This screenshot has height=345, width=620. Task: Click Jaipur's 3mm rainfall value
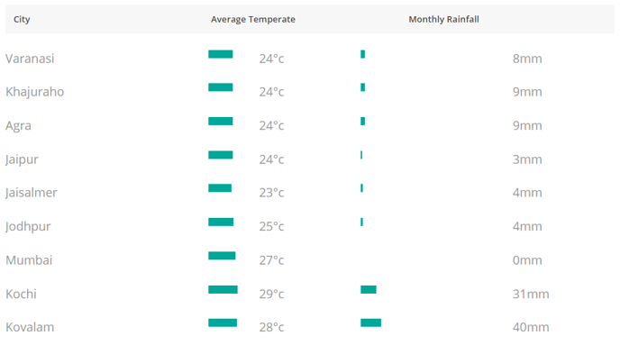click(527, 159)
